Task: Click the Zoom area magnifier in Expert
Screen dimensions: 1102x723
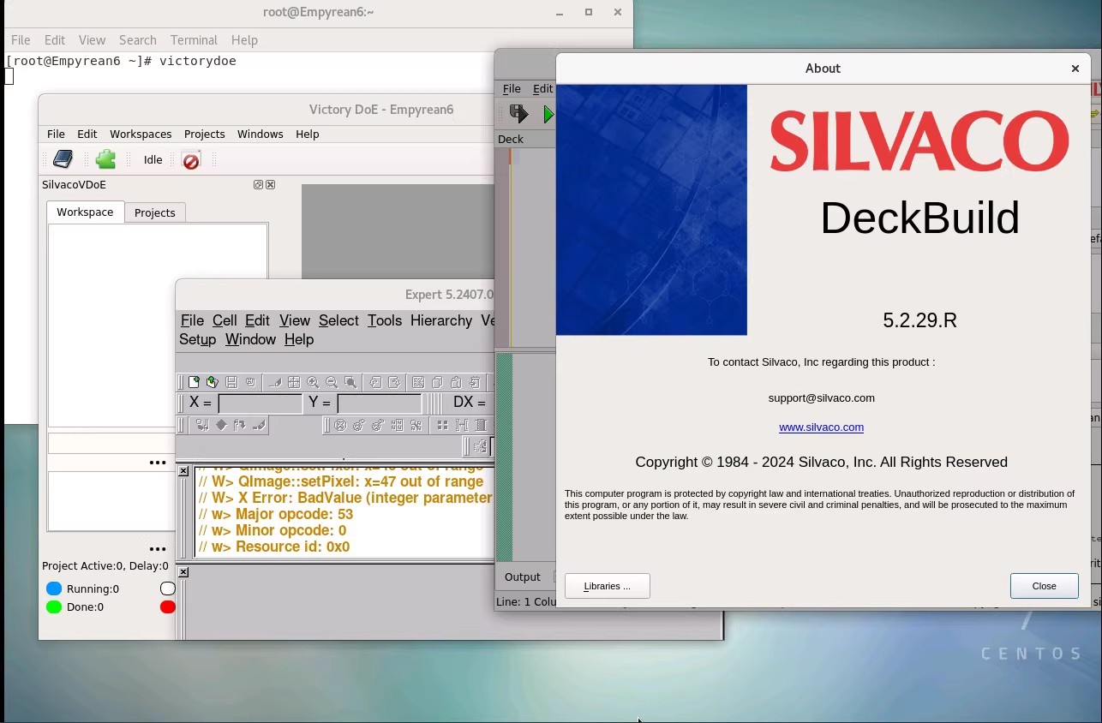Action: coord(350,382)
